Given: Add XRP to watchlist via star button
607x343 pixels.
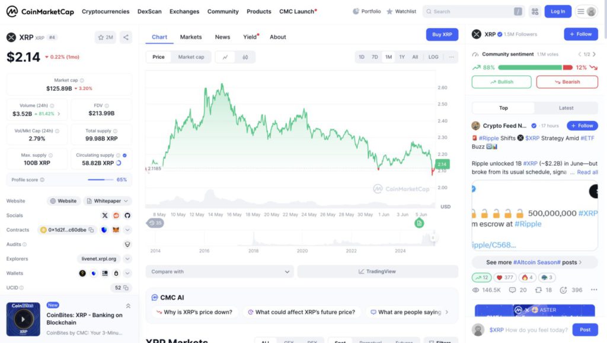Looking at the screenshot, I should pyautogui.click(x=106, y=37).
